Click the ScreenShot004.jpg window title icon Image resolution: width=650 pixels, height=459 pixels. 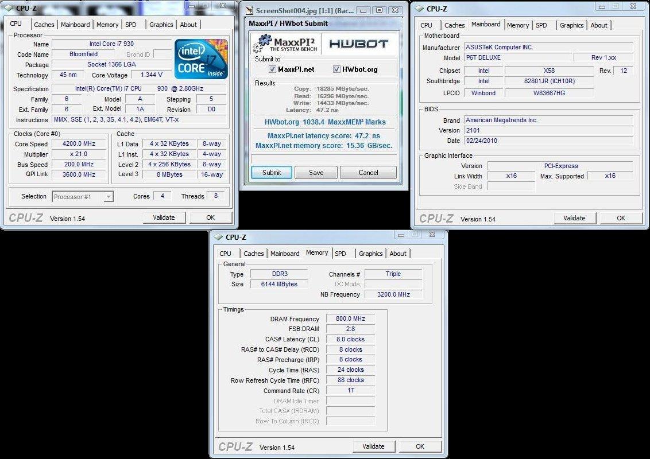point(250,11)
